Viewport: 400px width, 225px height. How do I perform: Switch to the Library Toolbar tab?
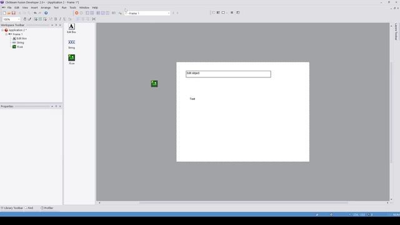12,208
